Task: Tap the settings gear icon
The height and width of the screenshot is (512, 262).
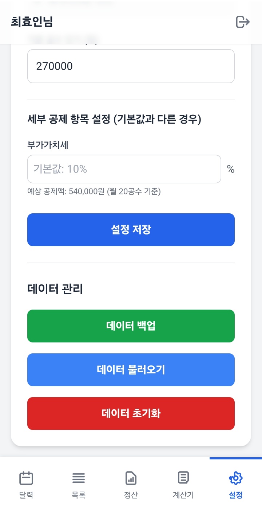Action: [x=236, y=478]
